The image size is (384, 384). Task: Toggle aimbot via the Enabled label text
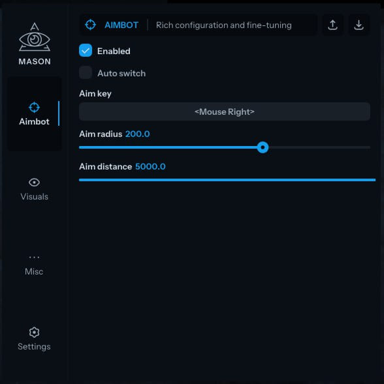114,52
